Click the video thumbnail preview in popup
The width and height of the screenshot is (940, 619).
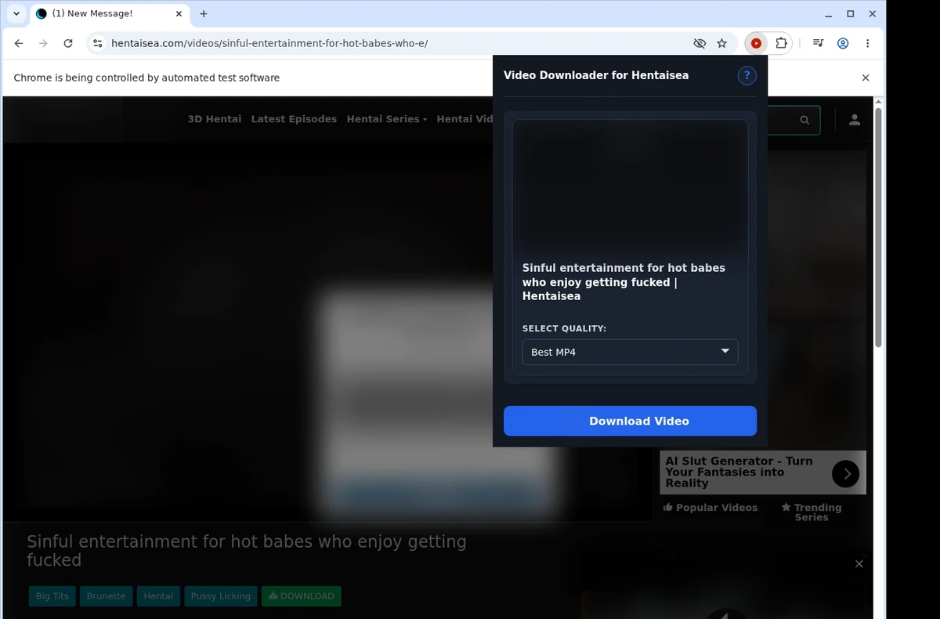point(630,185)
